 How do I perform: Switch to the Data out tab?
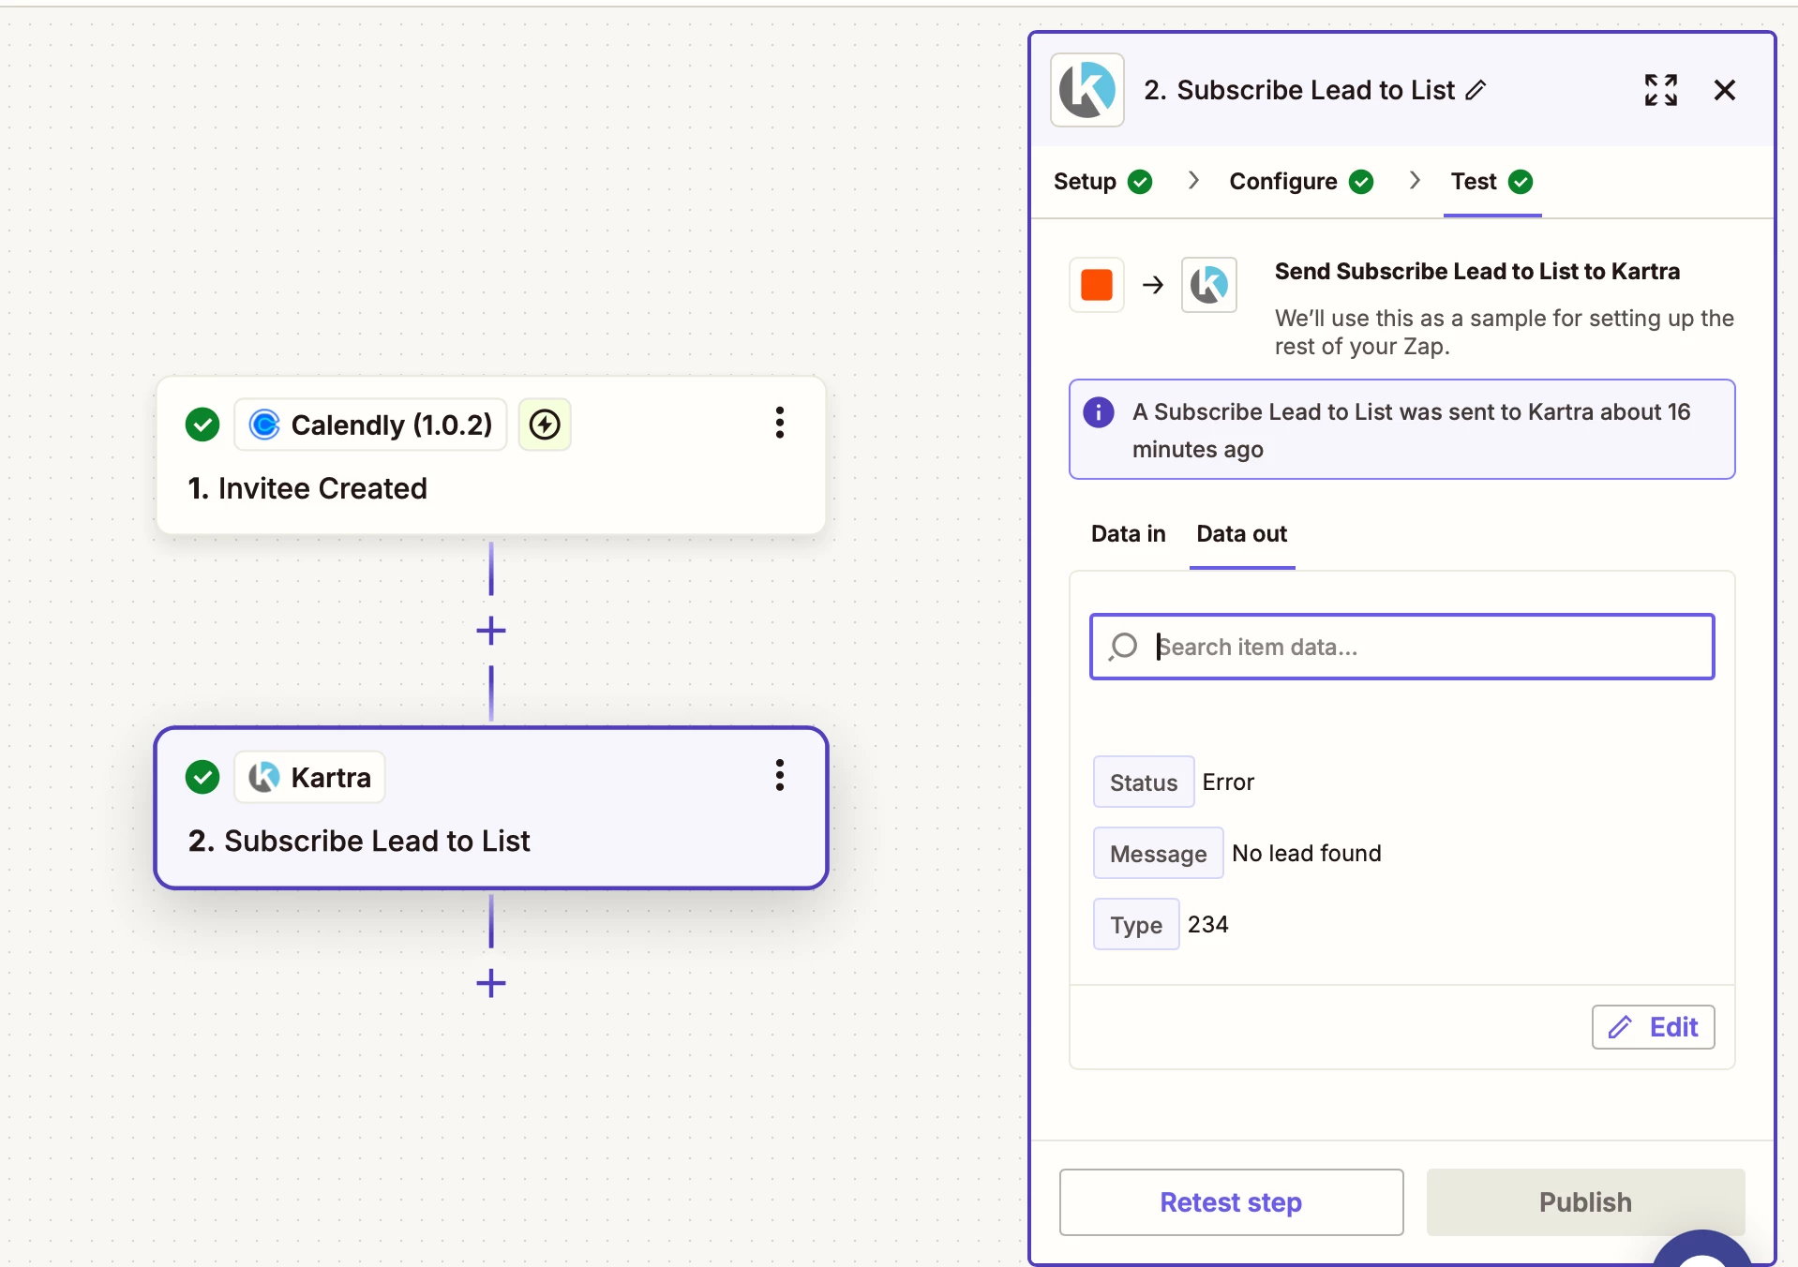coord(1241,534)
